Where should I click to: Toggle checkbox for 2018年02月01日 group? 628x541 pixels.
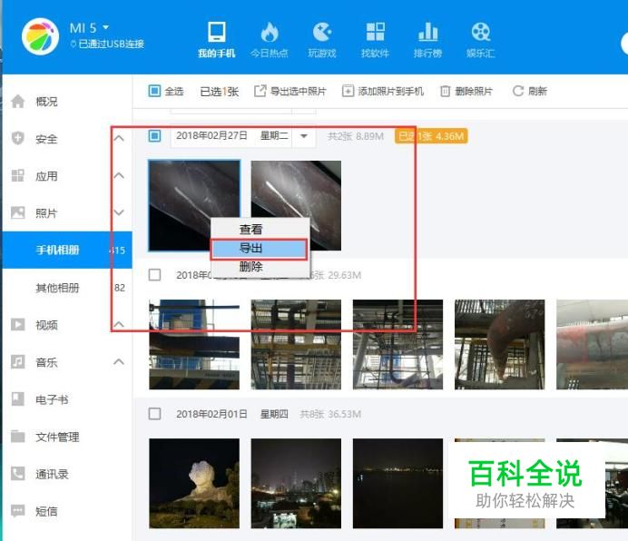pos(154,414)
